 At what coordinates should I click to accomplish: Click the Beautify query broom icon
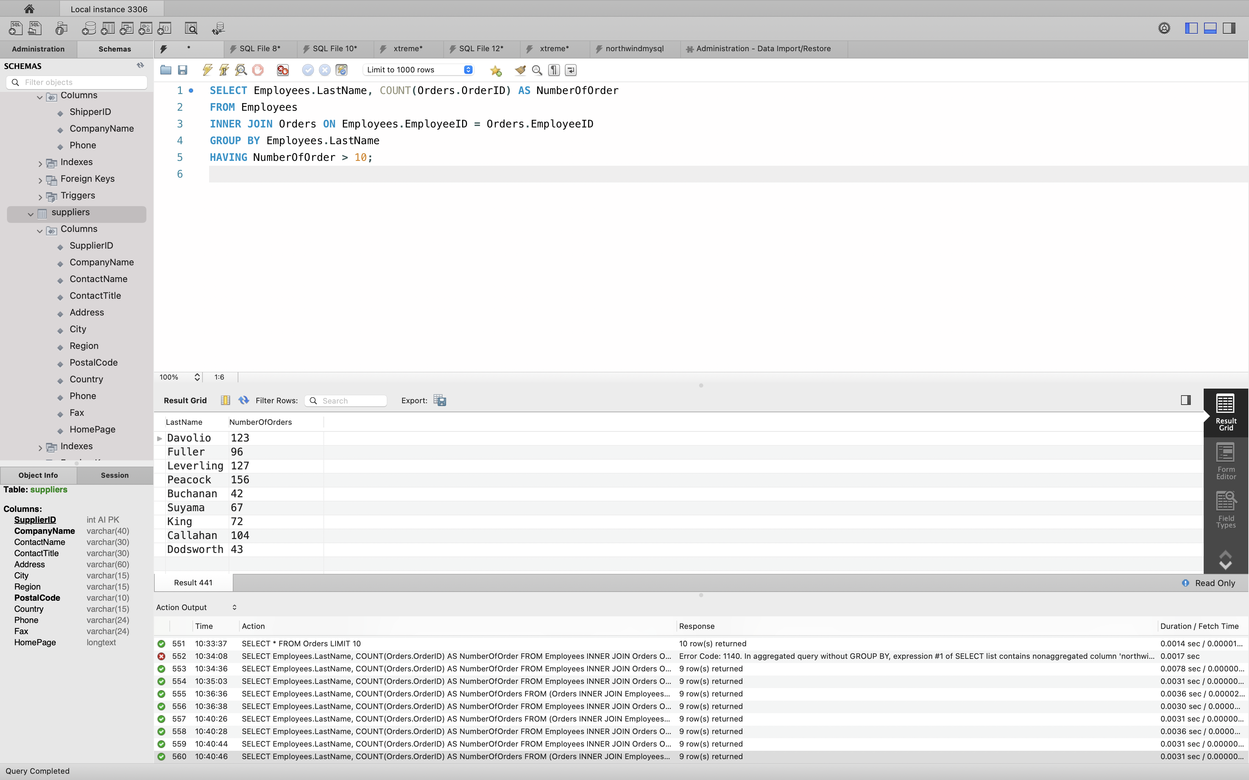tap(520, 70)
